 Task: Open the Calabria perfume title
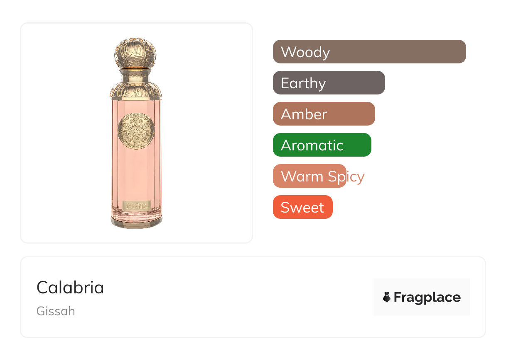(x=70, y=288)
